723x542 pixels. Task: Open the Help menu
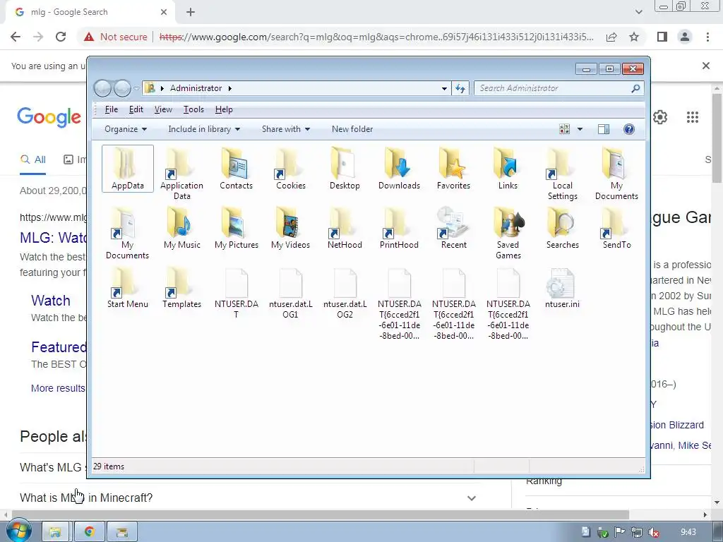pos(224,109)
